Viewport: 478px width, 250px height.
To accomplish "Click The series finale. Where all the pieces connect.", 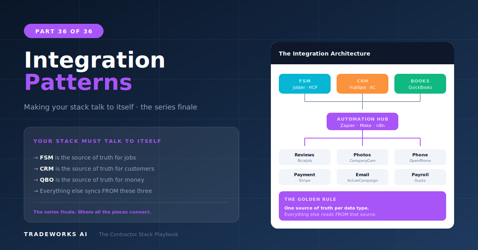I will click(92, 212).
